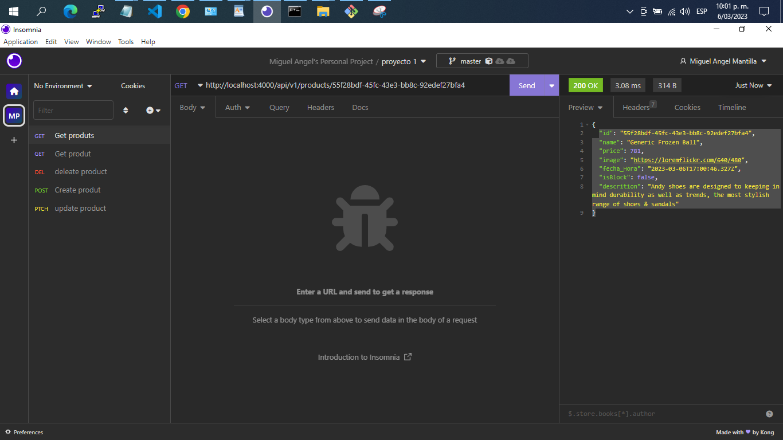The width and height of the screenshot is (783, 440).
Task: Select the MP workspace avatar icon
Action: pyautogui.click(x=14, y=115)
